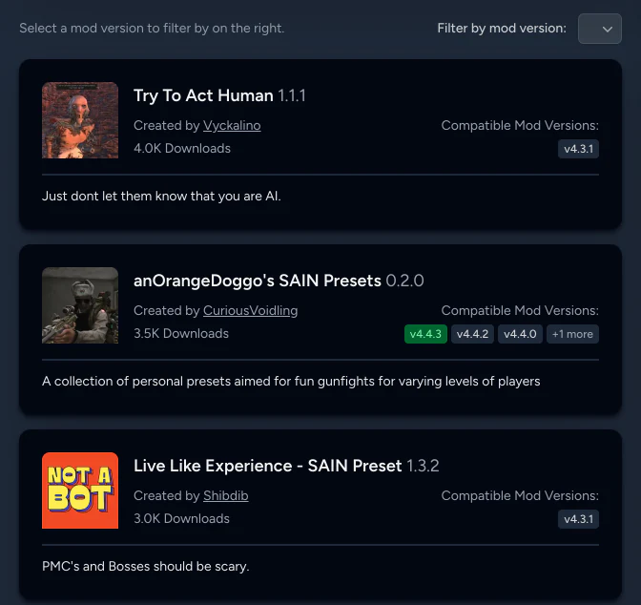The image size is (641, 605).
Task: Visit creator Shibdib's profile link
Action: pyautogui.click(x=226, y=495)
